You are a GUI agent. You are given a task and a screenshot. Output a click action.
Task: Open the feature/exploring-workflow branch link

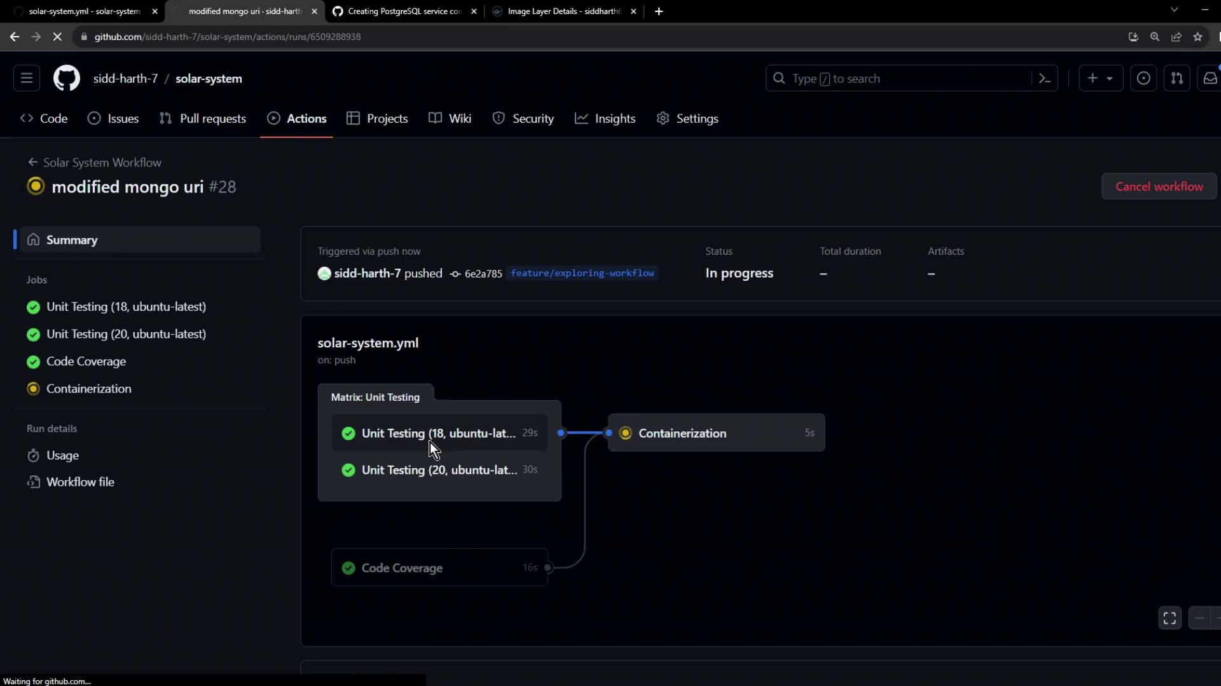coord(582,273)
